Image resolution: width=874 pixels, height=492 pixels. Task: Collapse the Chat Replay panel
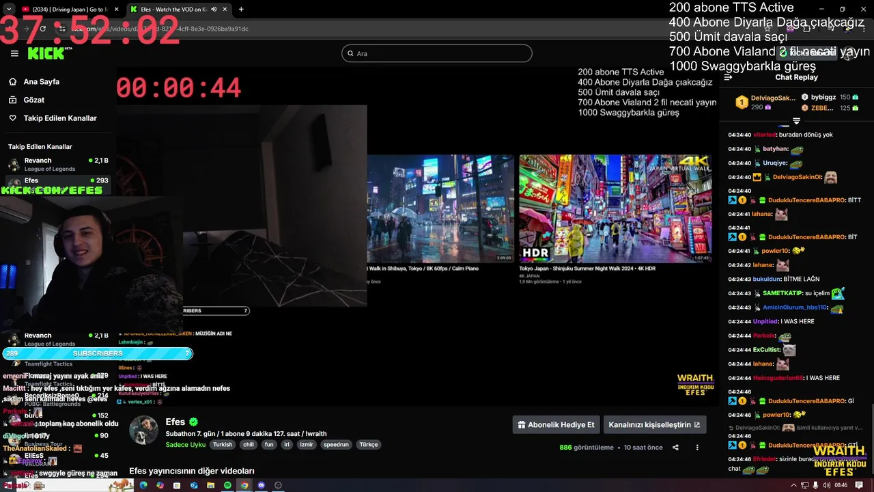point(728,77)
